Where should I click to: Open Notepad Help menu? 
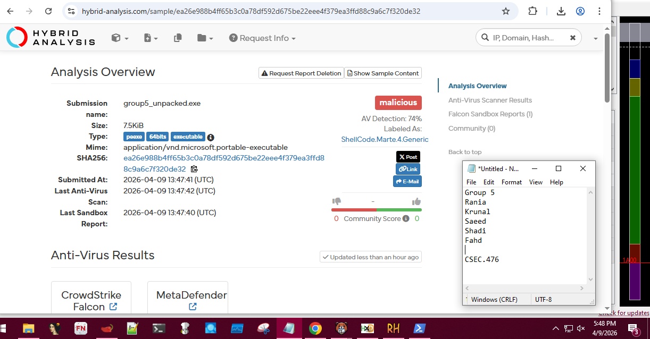556,182
